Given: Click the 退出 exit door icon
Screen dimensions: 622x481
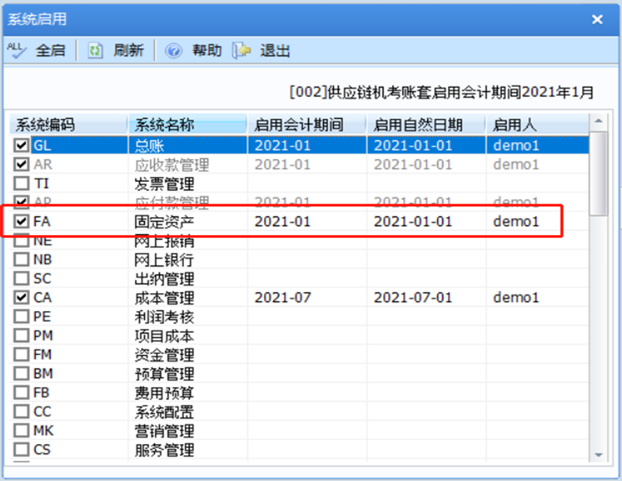Looking at the screenshot, I should coord(242,51).
